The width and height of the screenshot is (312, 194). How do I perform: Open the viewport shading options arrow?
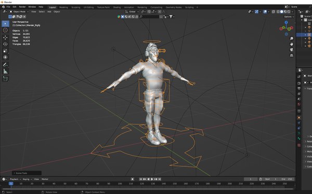point(292,12)
